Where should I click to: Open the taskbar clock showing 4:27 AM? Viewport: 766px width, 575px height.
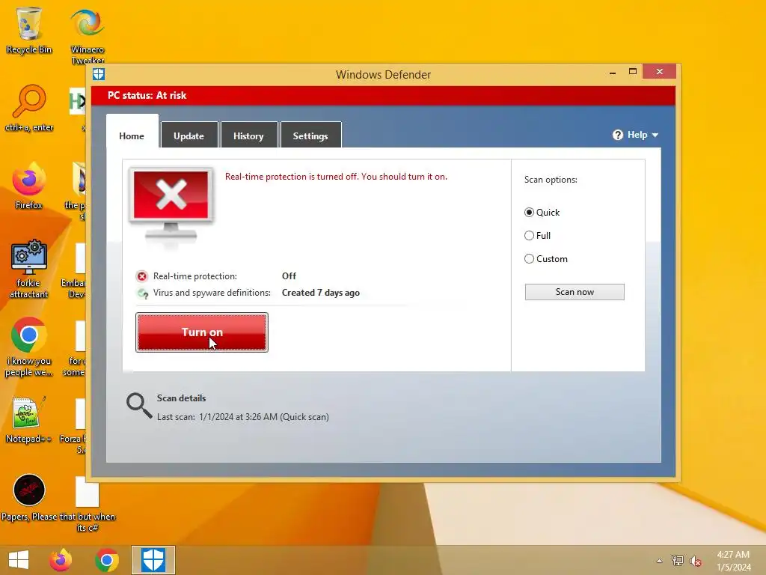click(733, 561)
